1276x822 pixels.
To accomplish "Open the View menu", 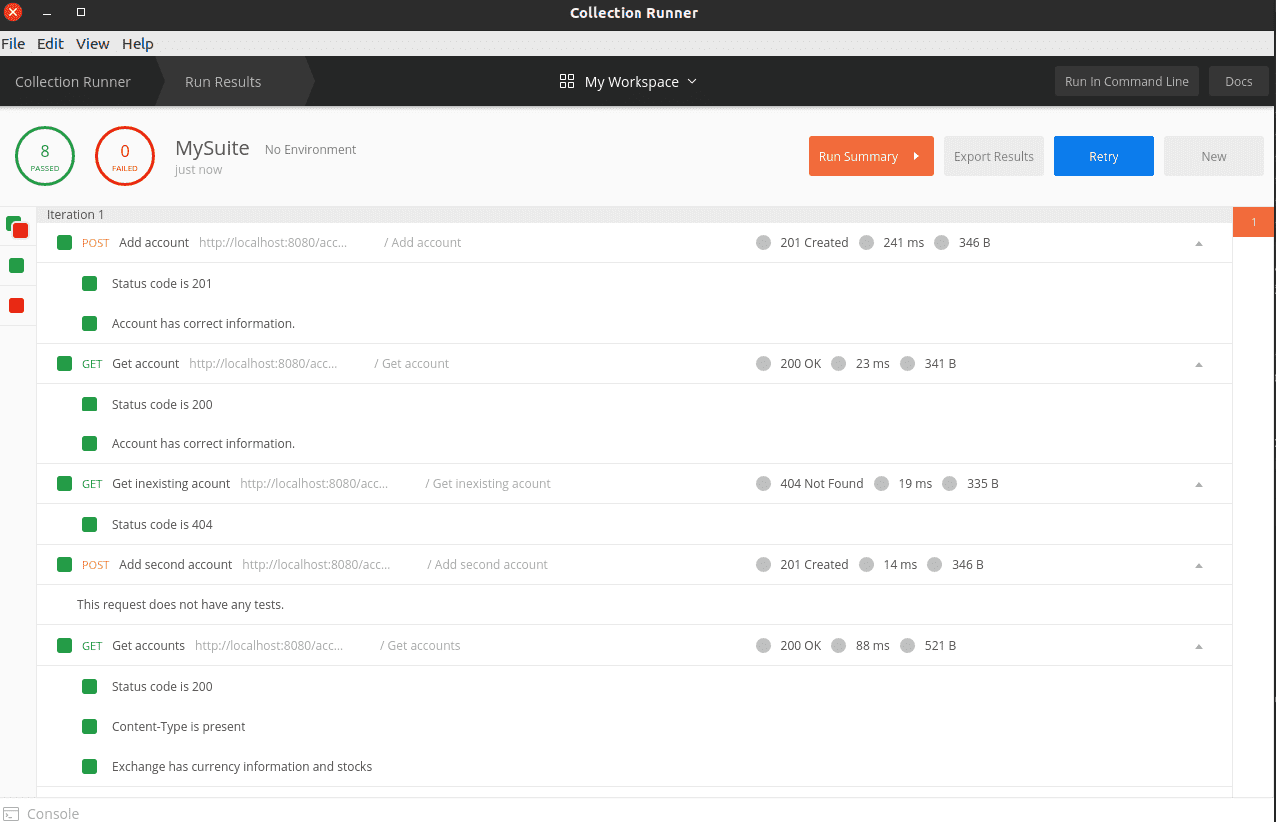I will (93, 44).
